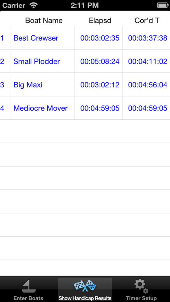Tap the Wi-Fi icon in status bar
Screen dimensions: 170x302
click(34, 5)
